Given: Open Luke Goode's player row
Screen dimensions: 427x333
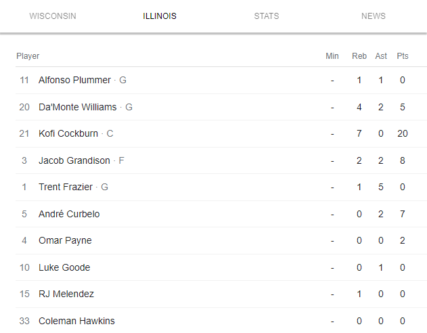Looking at the screenshot, I should point(64,267).
